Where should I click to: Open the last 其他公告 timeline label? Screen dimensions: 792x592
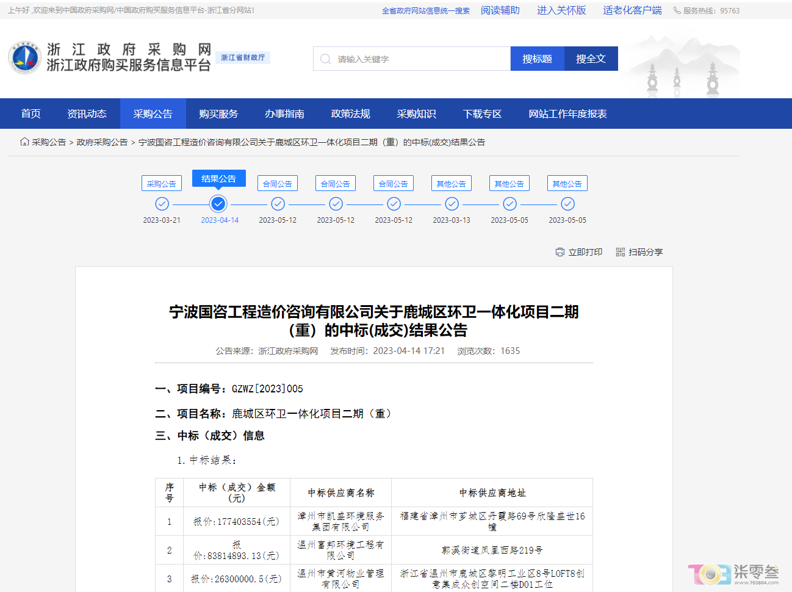pos(567,184)
